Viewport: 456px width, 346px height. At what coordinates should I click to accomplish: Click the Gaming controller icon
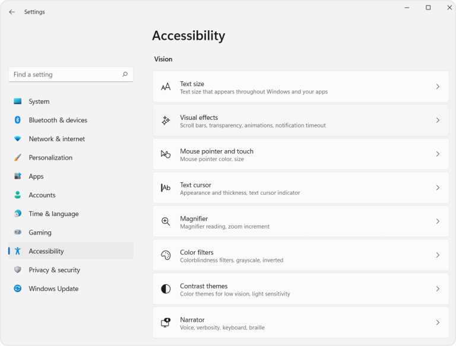17,232
